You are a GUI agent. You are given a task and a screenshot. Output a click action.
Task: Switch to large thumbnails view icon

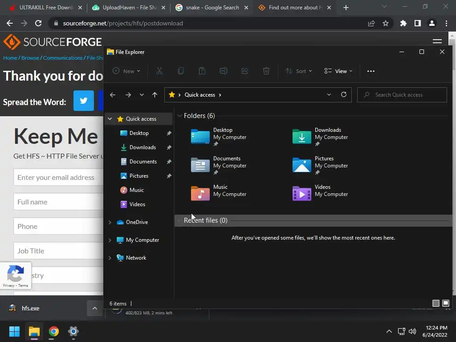445,303
